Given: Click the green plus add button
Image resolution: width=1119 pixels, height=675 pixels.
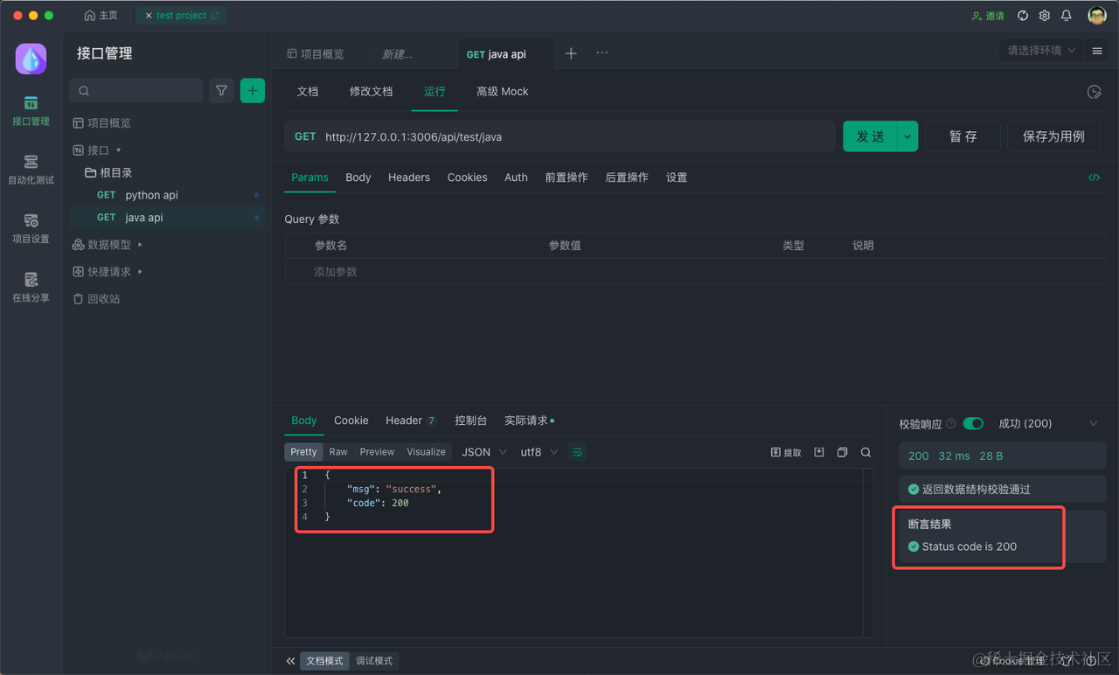Looking at the screenshot, I should coord(253,90).
